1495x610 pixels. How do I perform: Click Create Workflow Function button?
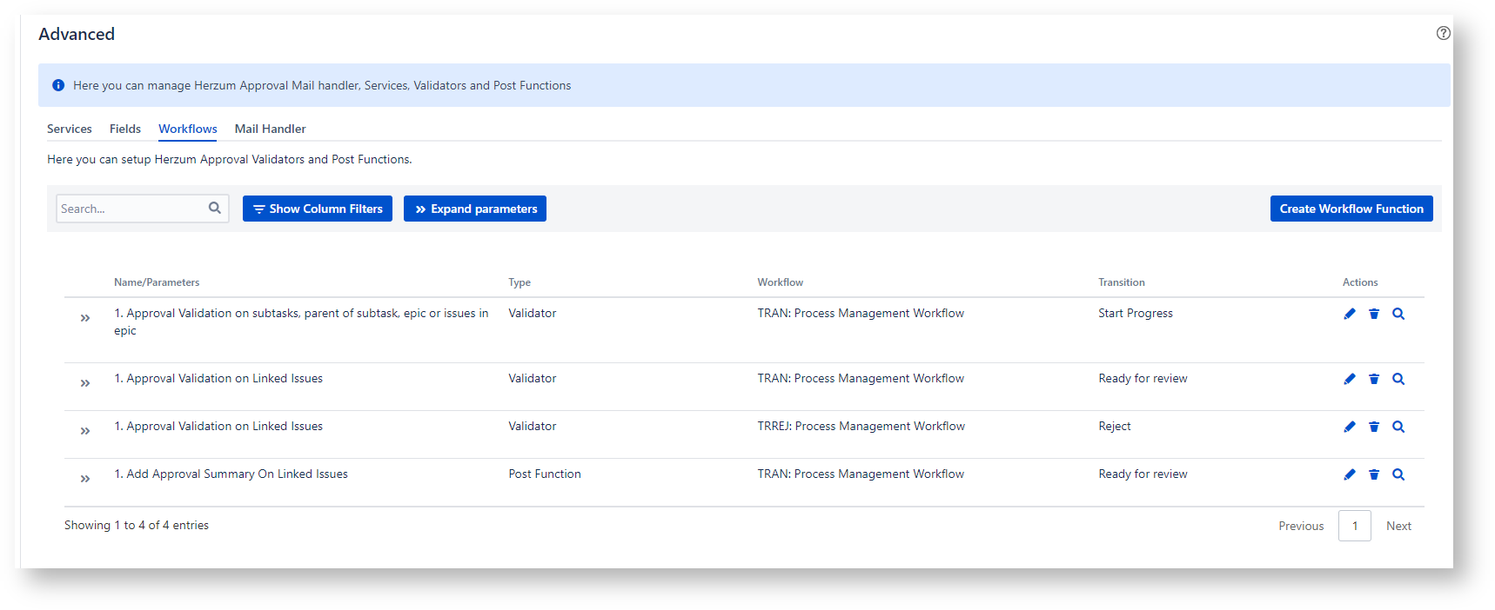coord(1351,209)
